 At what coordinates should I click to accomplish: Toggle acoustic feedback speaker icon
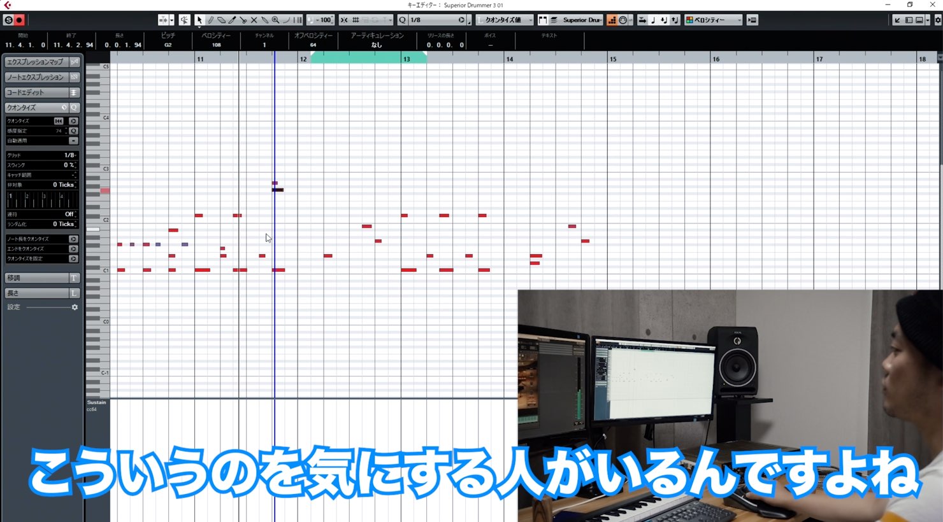(x=184, y=20)
